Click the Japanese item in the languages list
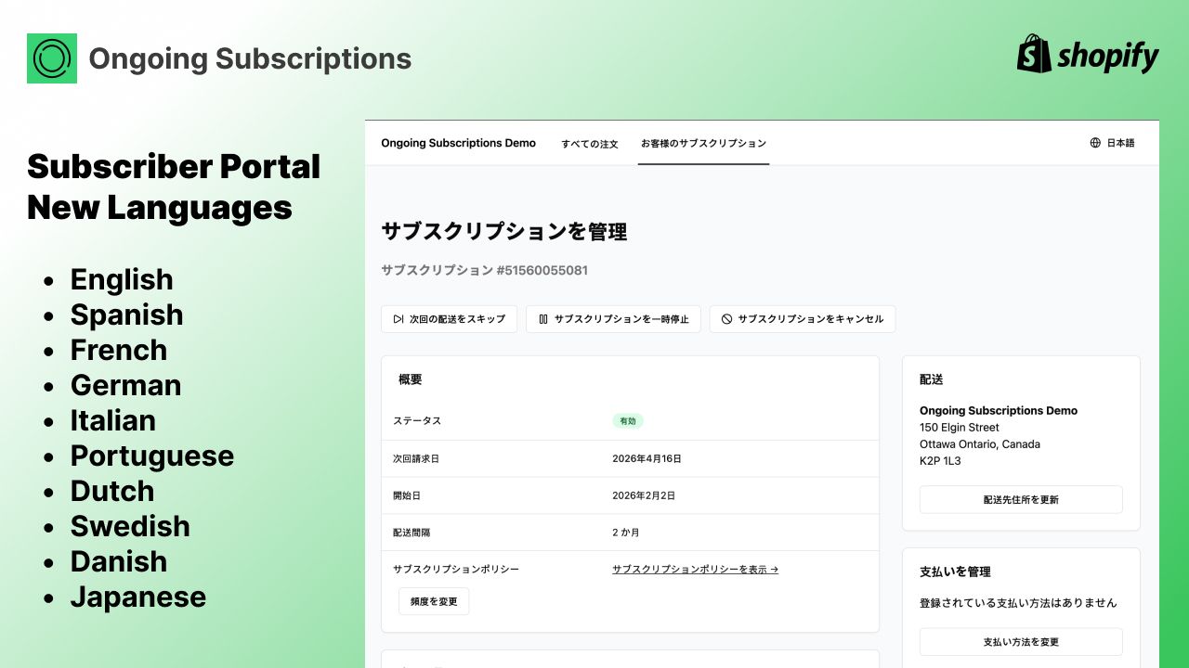The height and width of the screenshot is (668, 1189). point(138,597)
